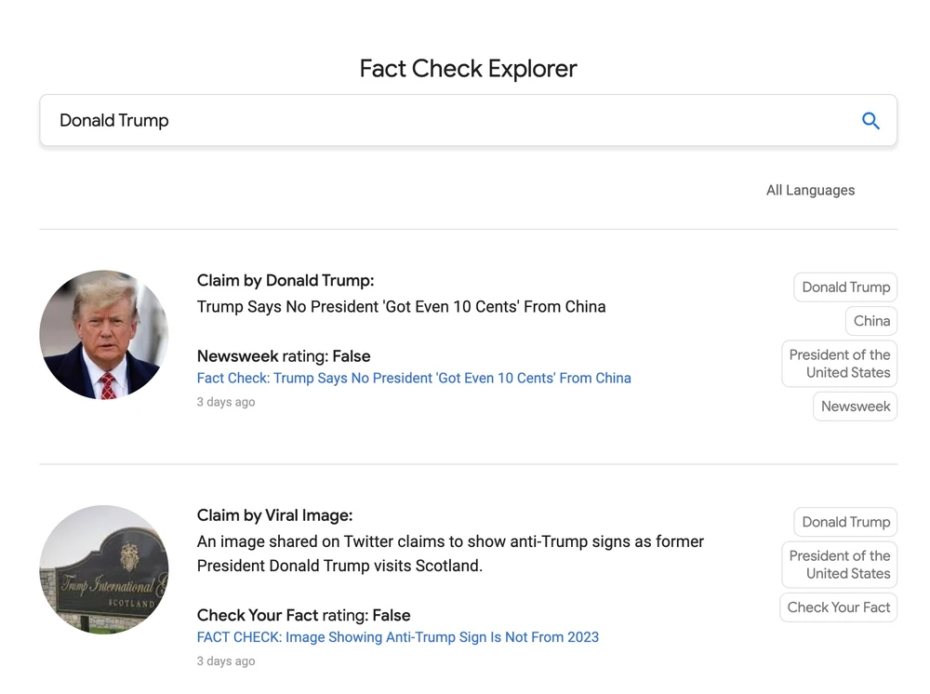Click the search magnifying glass icon
The height and width of the screenshot is (694, 930).
[x=870, y=120]
